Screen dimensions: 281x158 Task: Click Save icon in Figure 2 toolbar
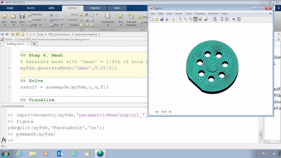162,19
